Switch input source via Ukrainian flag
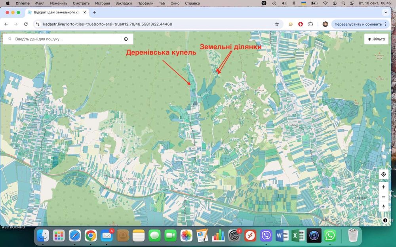396x247 pixels. pyautogui.click(x=304, y=3)
